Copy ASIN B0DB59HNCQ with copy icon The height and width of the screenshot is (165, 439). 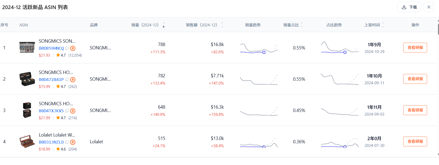pos(67,48)
